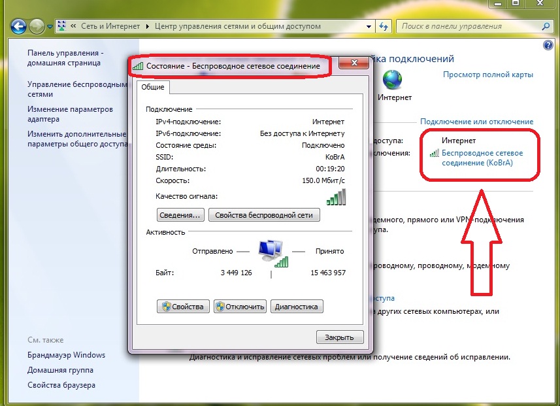Open the address bar history dropdown
The height and width of the screenshot is (406, 560).
[x=370, y=26]
